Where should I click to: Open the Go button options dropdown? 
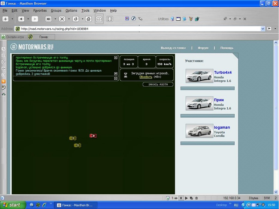pos(275,29)
